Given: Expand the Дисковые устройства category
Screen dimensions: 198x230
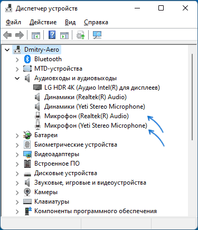Looking at the screenshot, I should (17, 174).
